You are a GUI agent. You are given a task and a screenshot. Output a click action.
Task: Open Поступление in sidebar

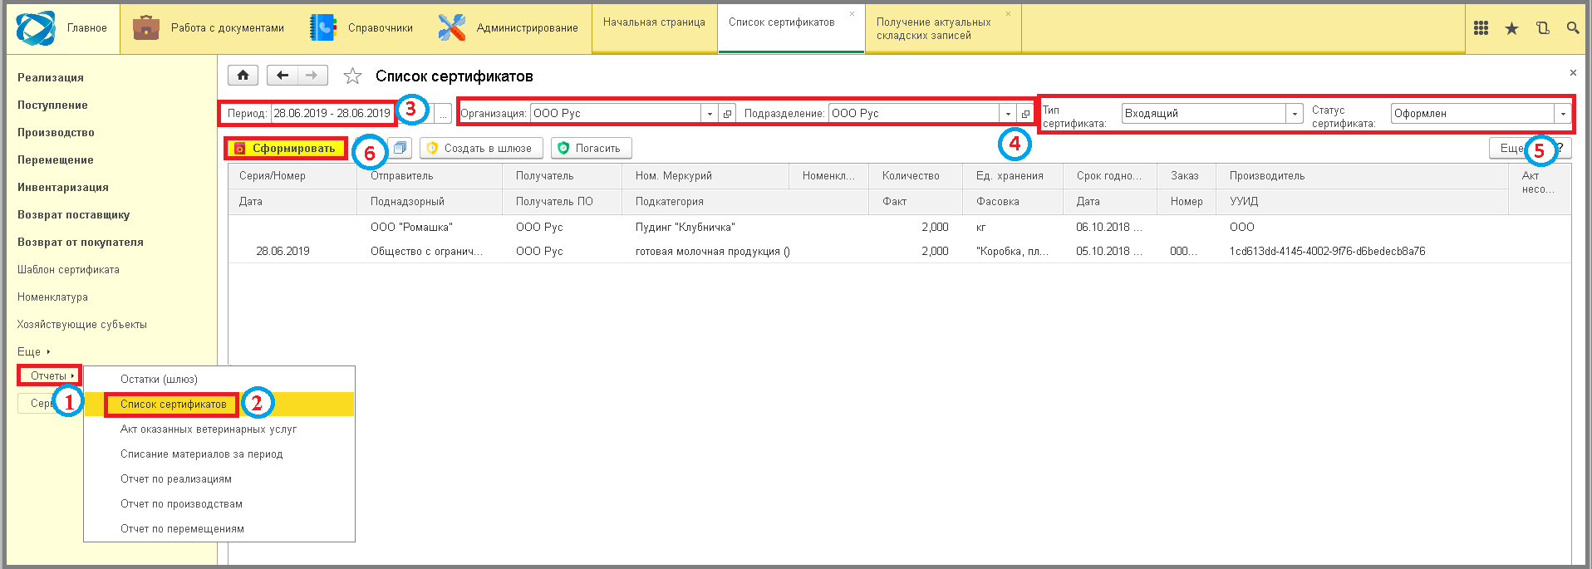click(52, 105)
